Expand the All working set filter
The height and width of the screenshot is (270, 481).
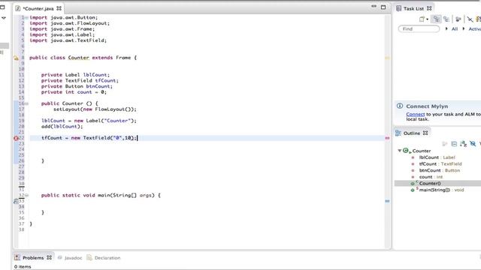pos(446,28)
